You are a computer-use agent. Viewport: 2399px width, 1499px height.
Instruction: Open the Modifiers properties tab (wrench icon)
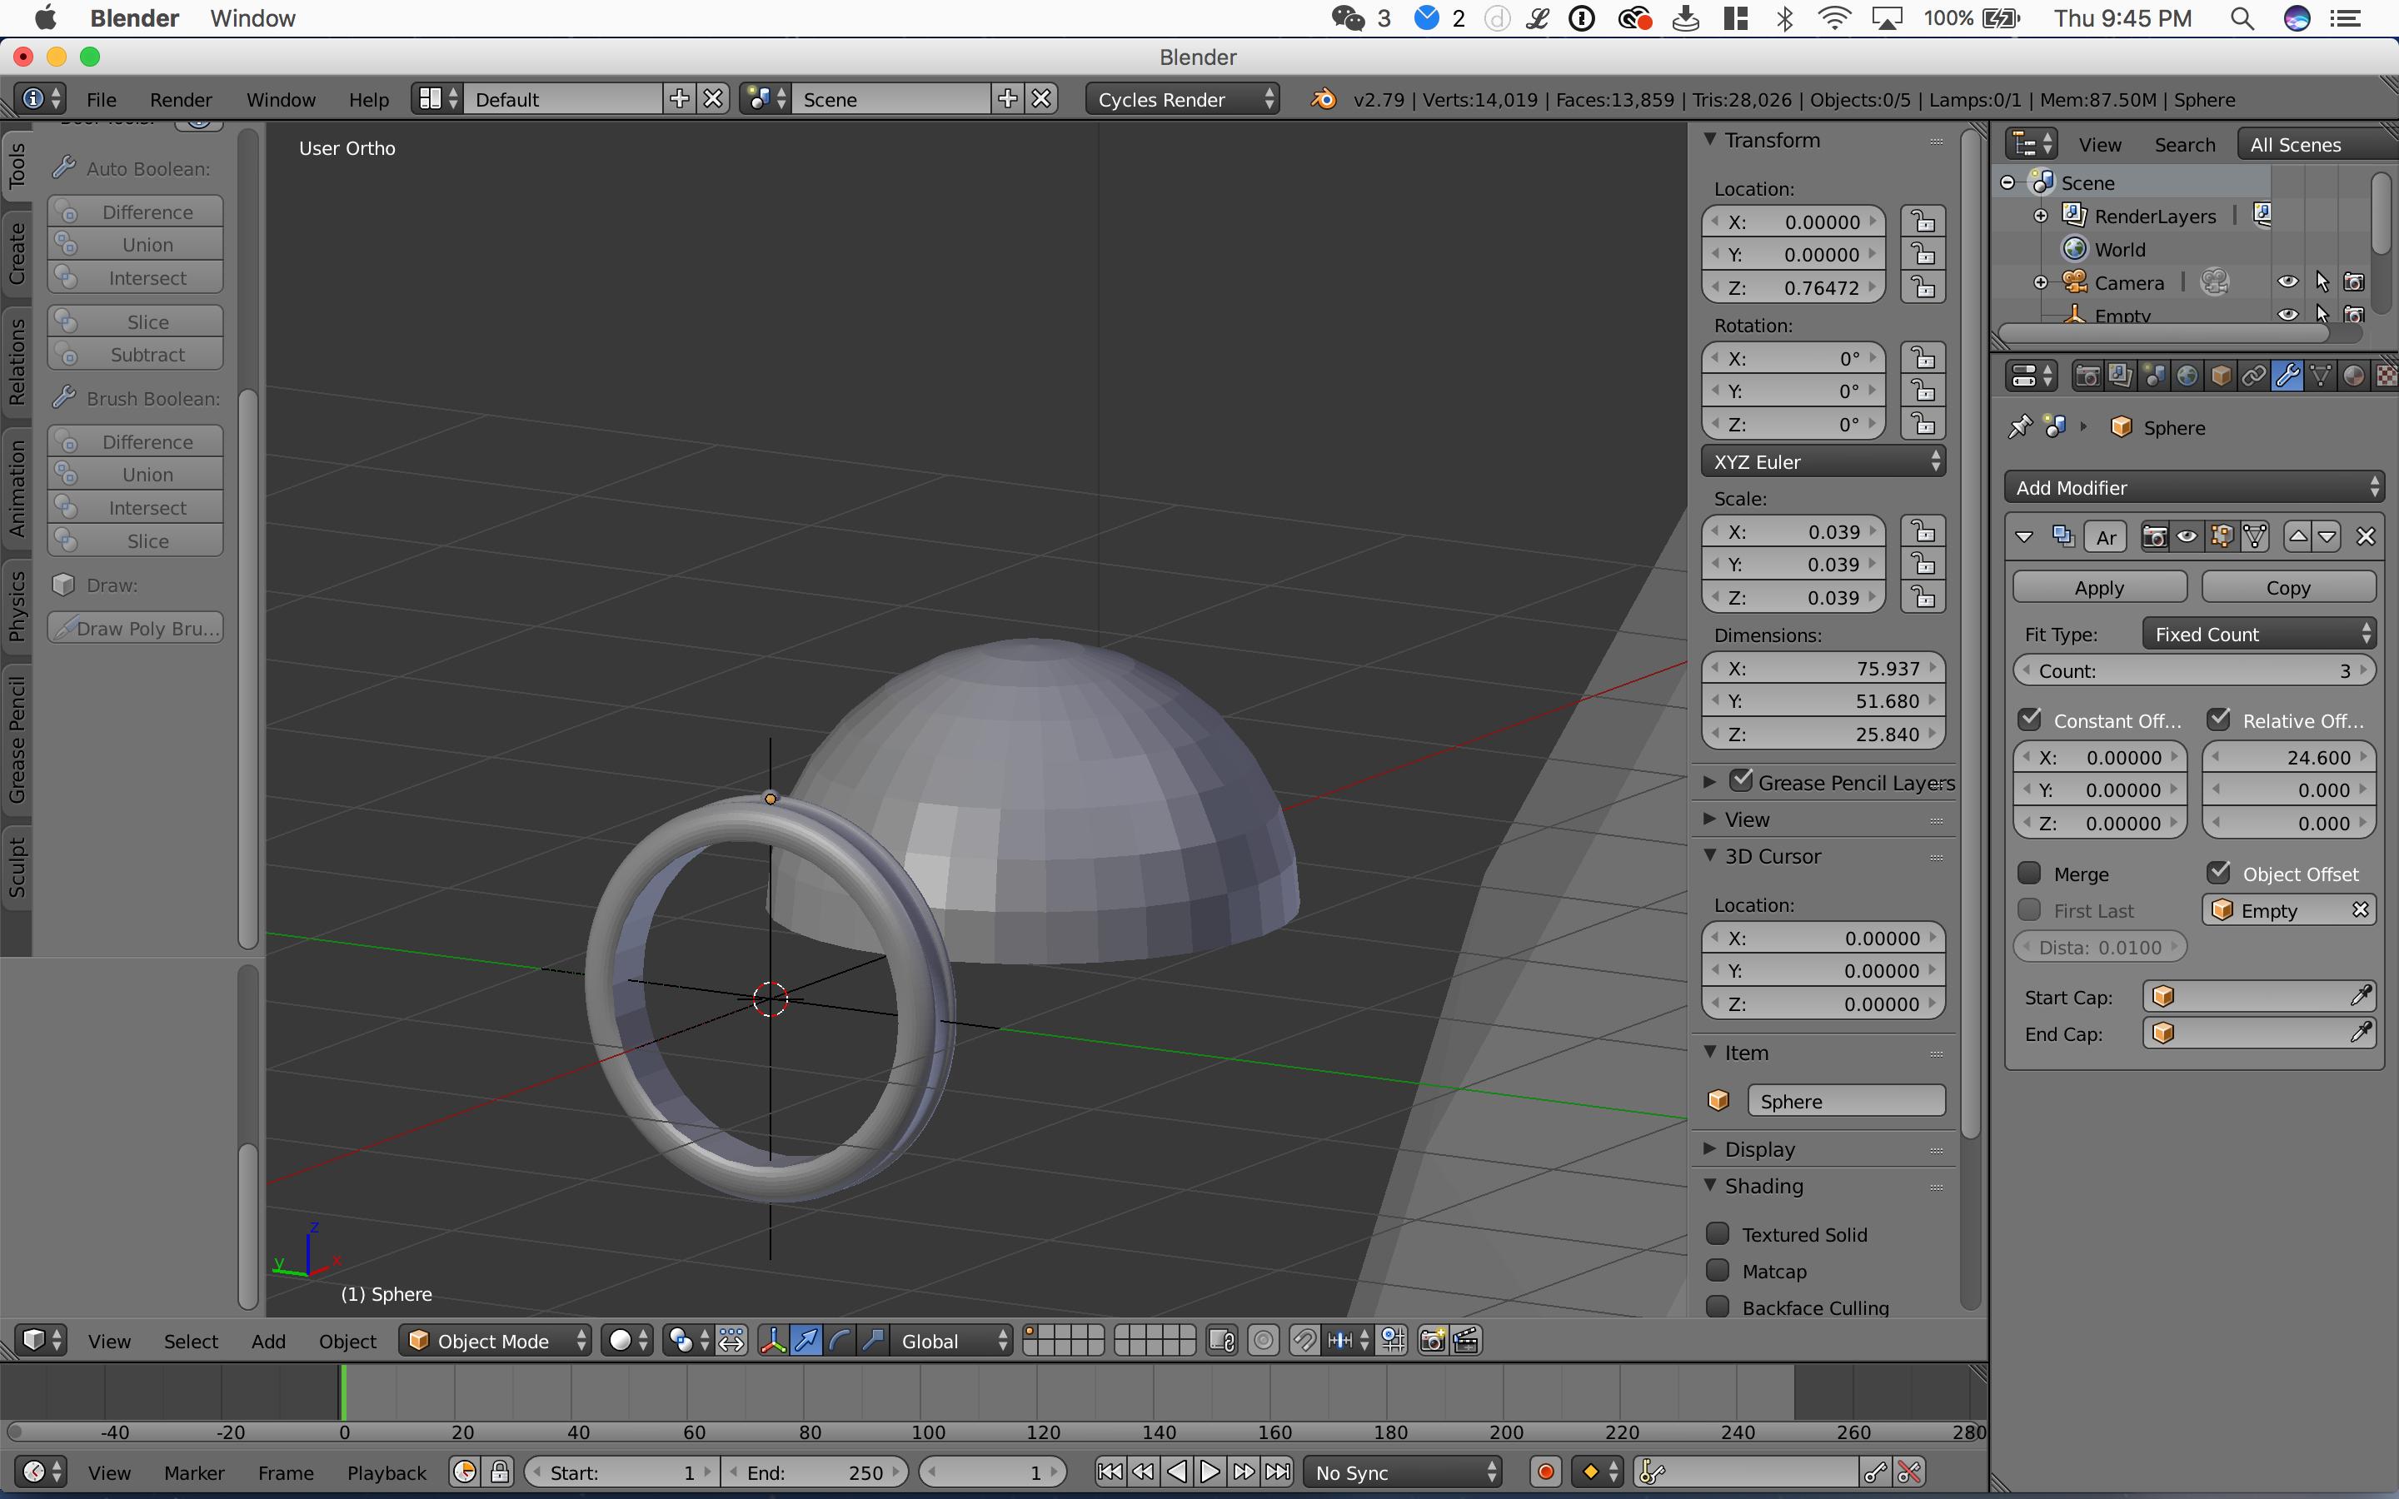[2287, 376]
